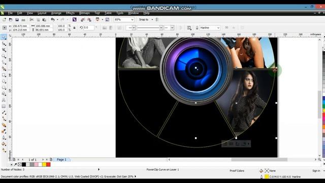Toggle the lock ratio padlock
The height and width of the screenshot is (183, 325).
(75, 27)
